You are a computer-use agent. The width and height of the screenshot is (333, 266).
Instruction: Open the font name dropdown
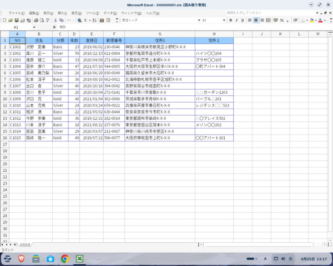(x=199, y=21)
